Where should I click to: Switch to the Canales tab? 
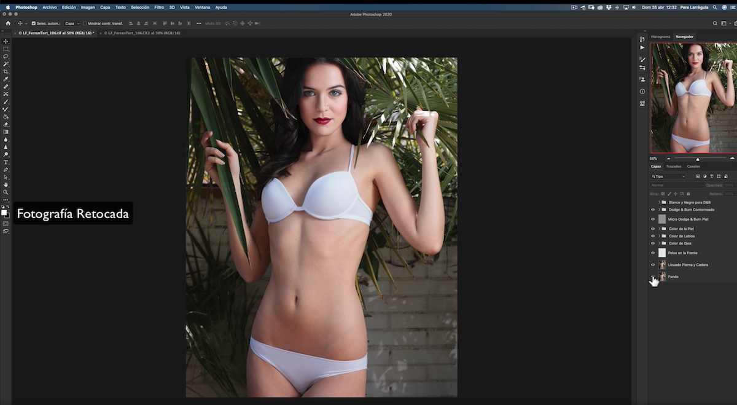[693, 167]
